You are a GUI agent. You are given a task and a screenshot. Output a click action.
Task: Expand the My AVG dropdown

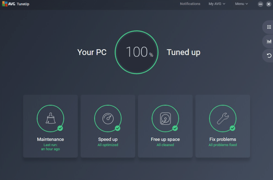coord(217,4)
